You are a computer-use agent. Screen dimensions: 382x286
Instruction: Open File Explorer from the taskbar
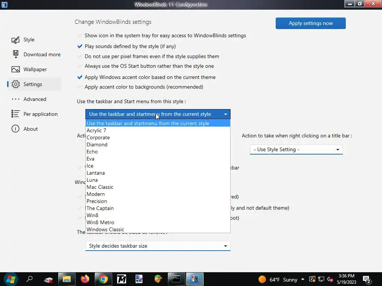pos(67,279)
